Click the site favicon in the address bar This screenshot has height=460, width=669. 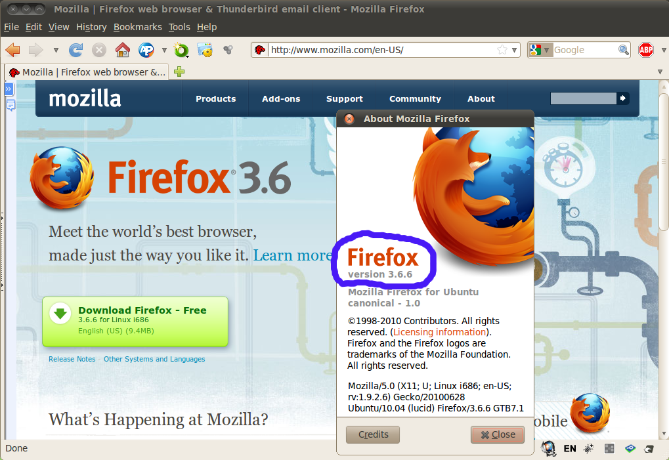[x=260, y=50]
